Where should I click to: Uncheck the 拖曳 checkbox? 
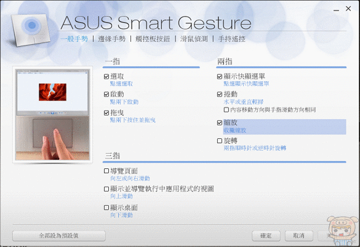pyautogui.click(x=106, y=113)
